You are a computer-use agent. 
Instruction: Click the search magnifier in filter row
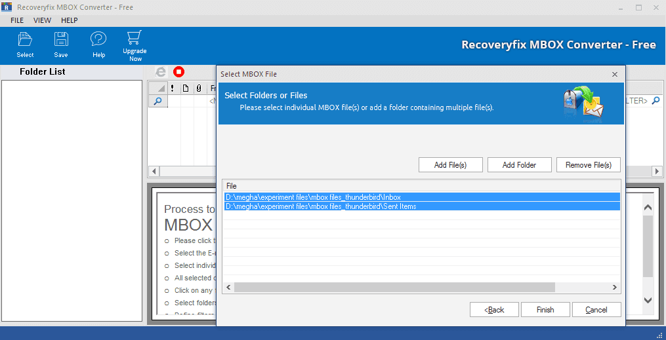pos(157,101)
